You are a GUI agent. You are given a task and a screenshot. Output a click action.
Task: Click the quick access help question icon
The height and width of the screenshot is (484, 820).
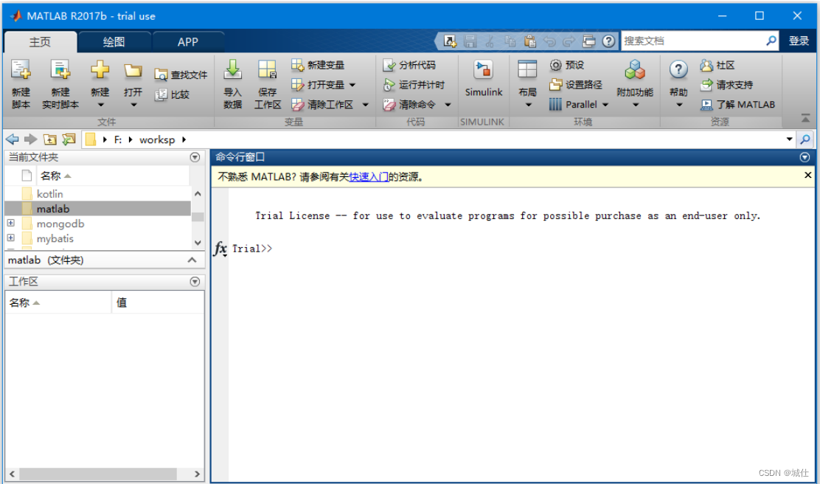click(x=608, y=41)
